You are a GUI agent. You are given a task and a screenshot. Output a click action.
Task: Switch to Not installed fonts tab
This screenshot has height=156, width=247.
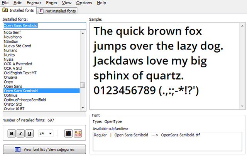(x=57, y=11)
